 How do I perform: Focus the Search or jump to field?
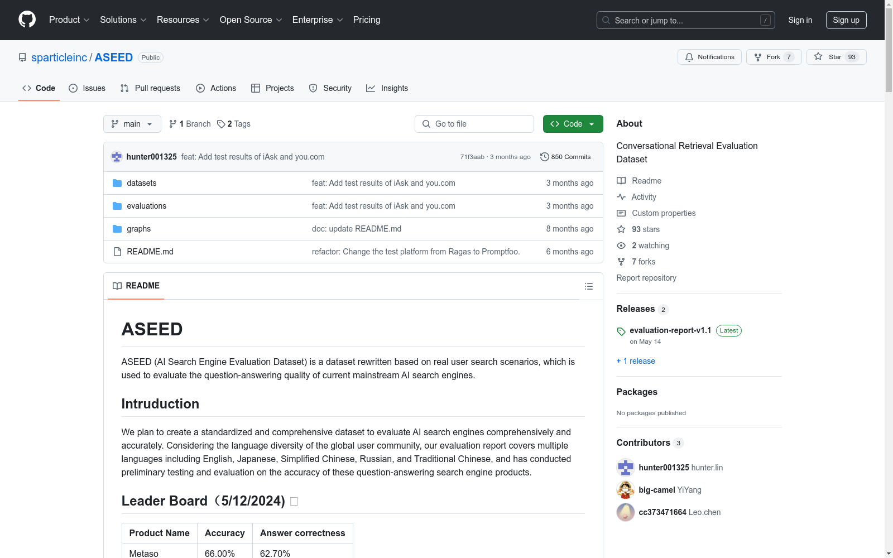tap(686, 20)
